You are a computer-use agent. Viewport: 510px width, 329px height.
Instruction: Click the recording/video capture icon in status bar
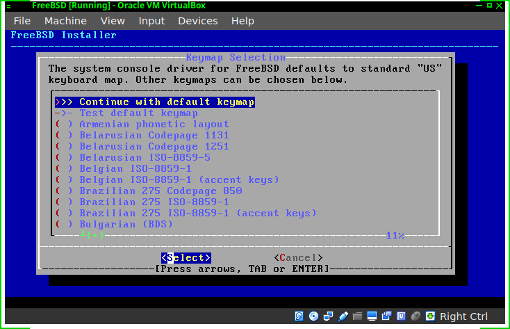coord(386,316)
